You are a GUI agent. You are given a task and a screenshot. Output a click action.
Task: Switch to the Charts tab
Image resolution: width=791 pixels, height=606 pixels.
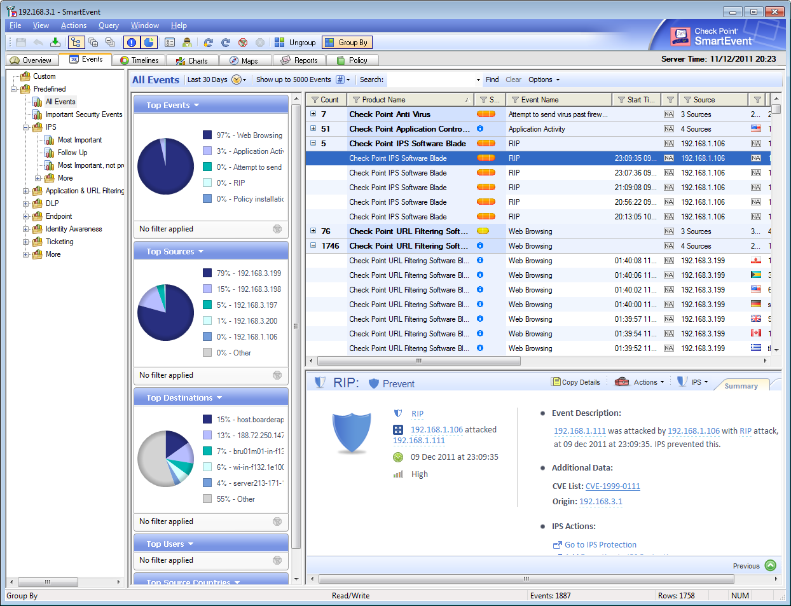[192, 60]
